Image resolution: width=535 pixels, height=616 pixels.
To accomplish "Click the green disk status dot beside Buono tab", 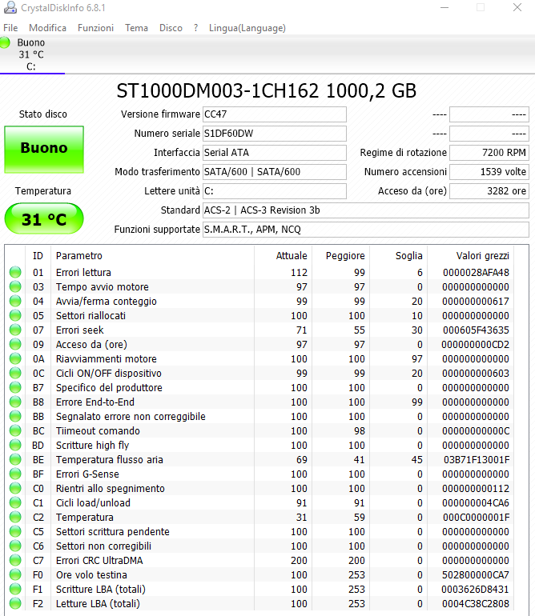I will (x=5, y=42).
